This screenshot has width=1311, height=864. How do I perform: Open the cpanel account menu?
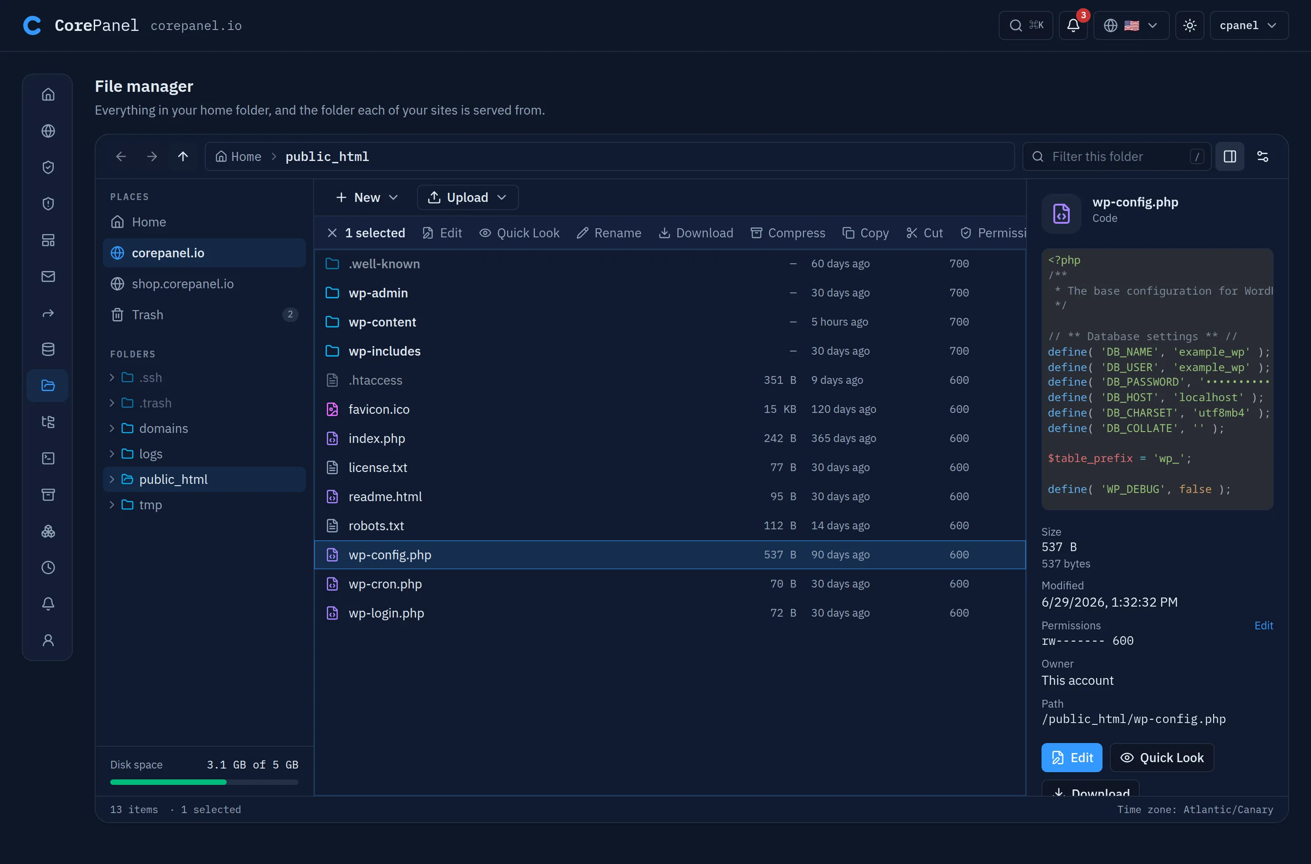1249,25
